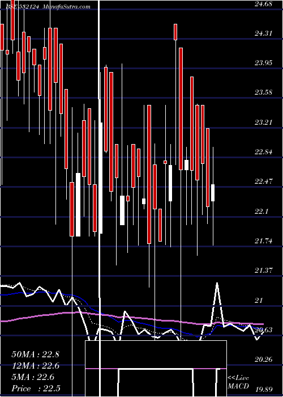Select the 21.37 price axis label

tap(263, 271)
